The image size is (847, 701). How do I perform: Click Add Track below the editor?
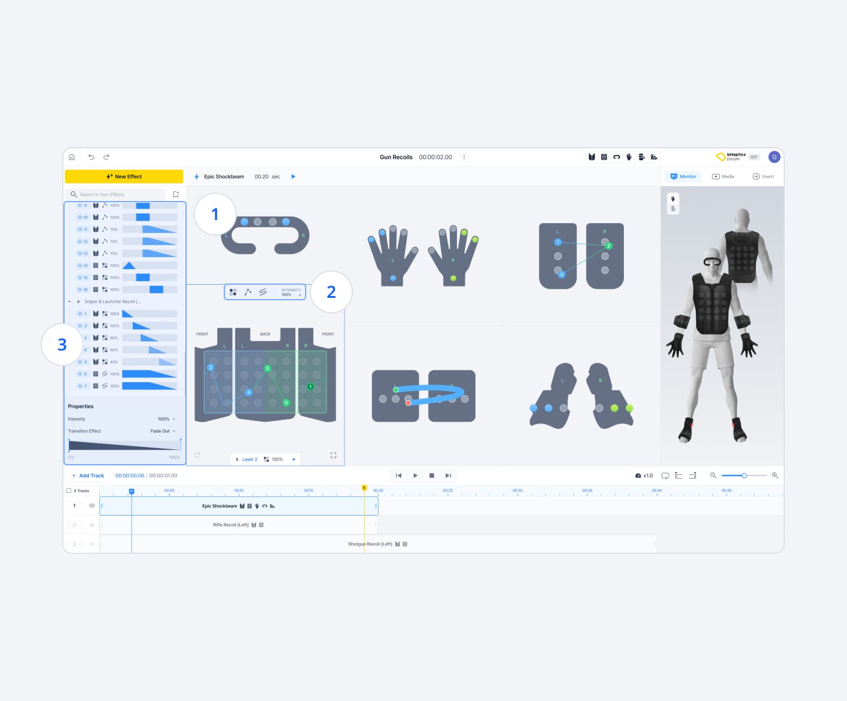87,475
